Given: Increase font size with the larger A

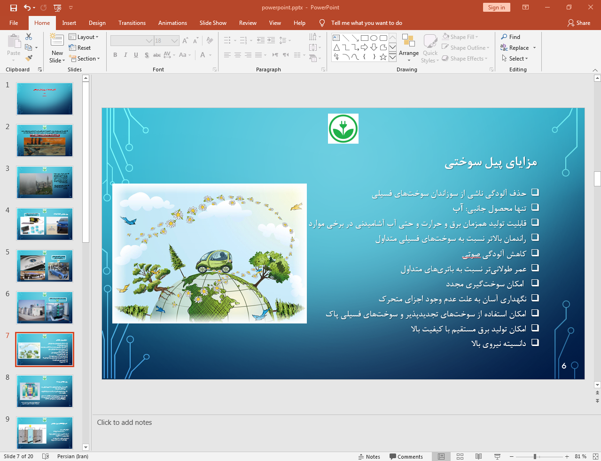Looking at the screenshot, I should (x=185, y=41).
